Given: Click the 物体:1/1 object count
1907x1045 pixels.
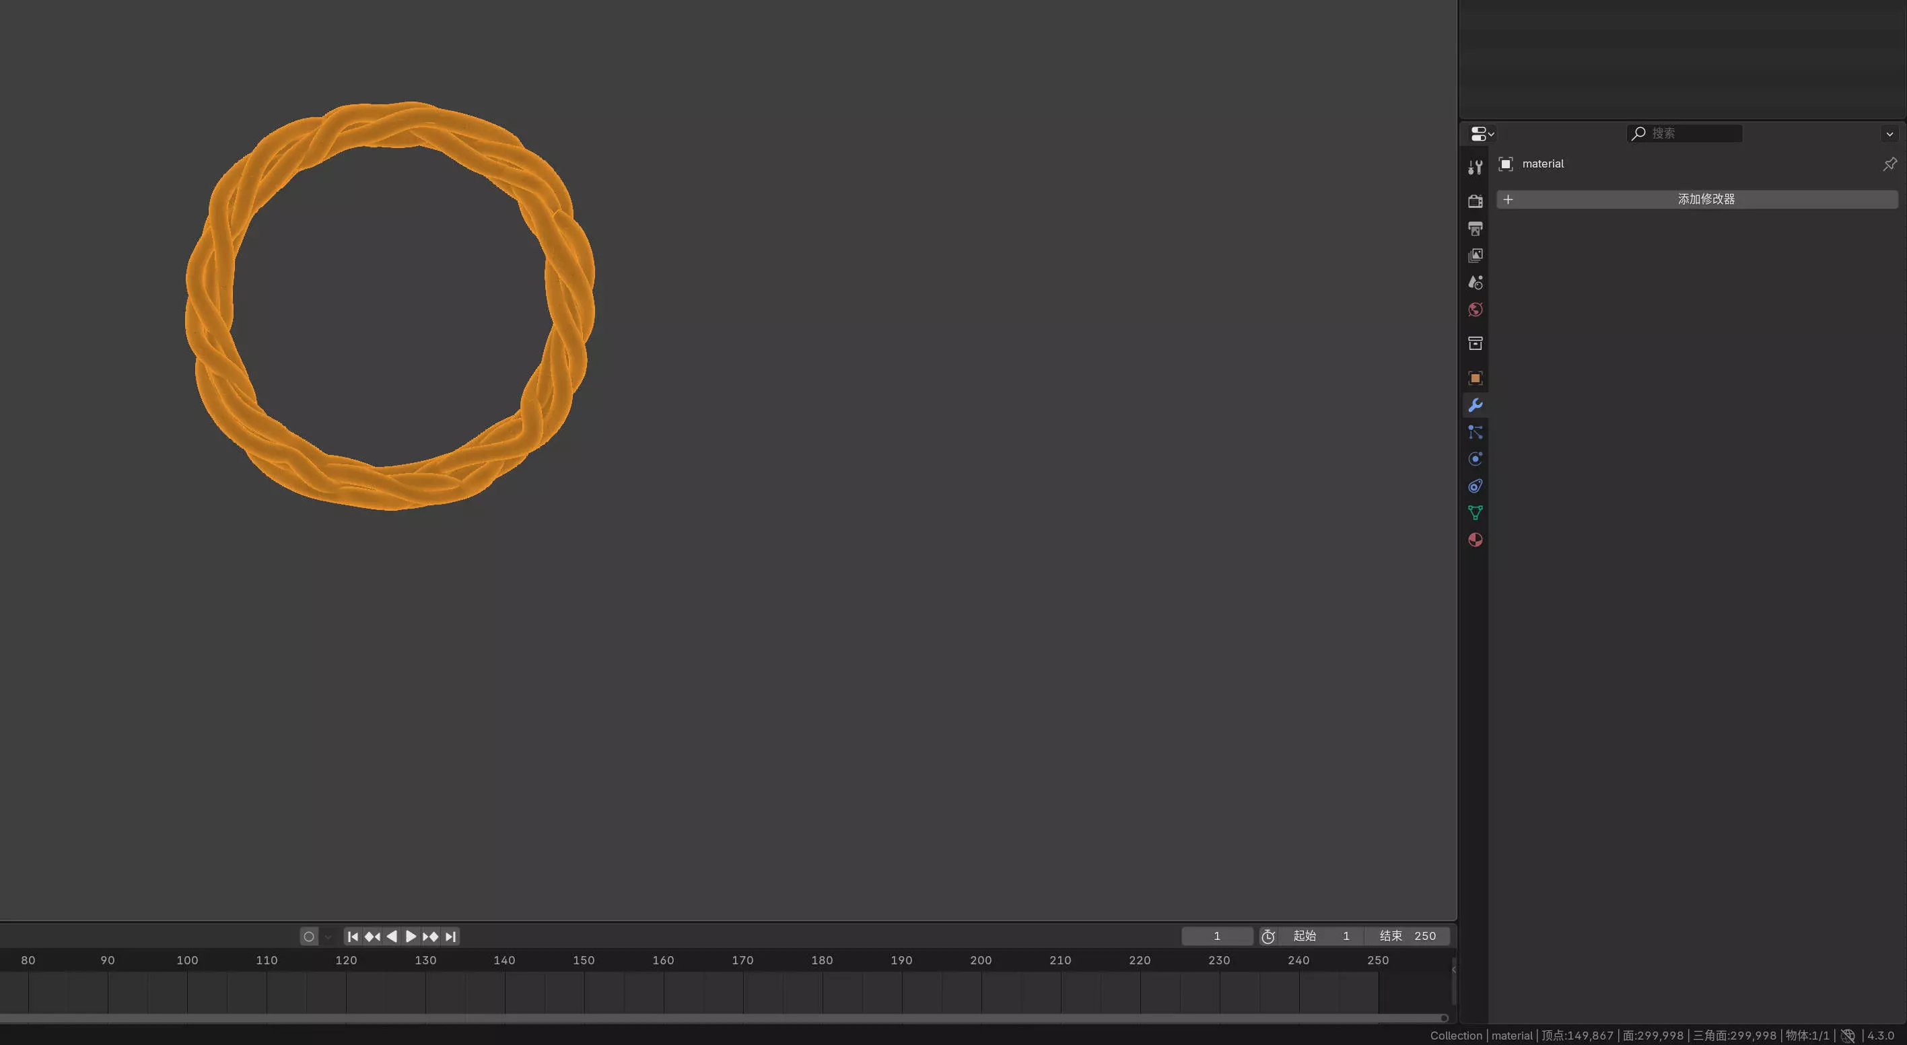Looking at the screenshot, I should (x=1808, y=1036).
